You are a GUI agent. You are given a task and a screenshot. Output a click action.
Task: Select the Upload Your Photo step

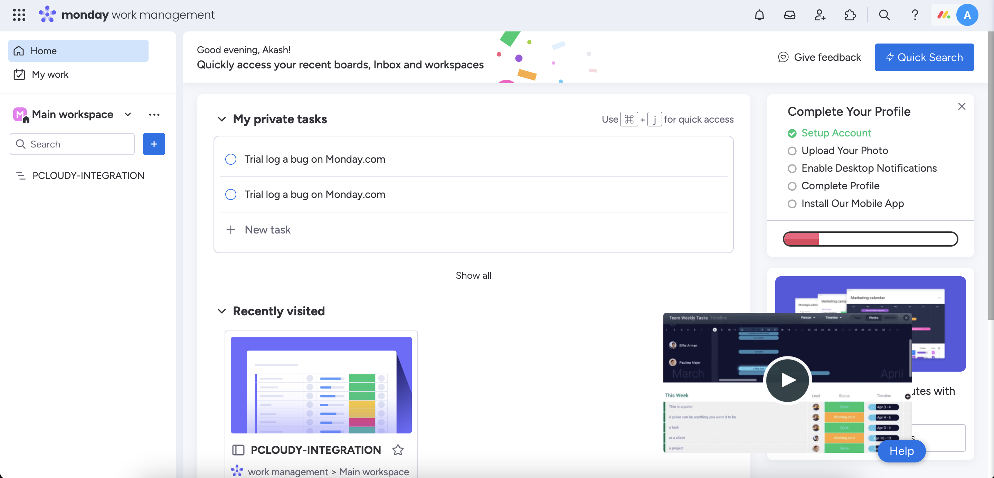(x=844, y=151)
